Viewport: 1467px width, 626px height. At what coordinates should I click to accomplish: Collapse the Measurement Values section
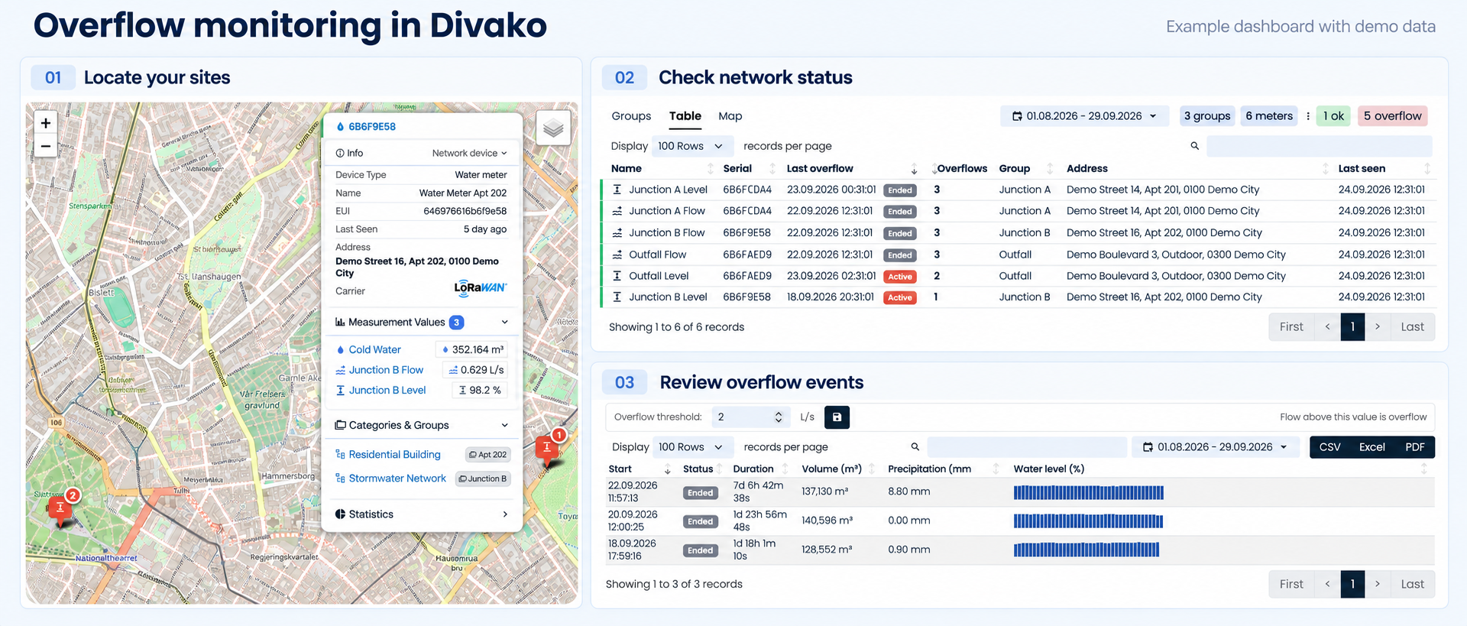[505, 323]
